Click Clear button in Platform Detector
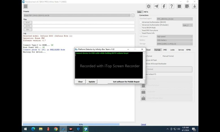Image resolution: width=220 pixels, height=132 pixels. (x=80, y=81)
